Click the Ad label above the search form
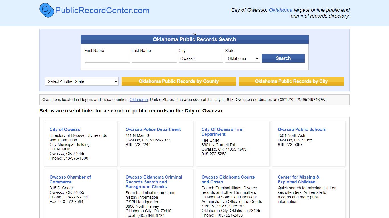 tap(195, 33)
